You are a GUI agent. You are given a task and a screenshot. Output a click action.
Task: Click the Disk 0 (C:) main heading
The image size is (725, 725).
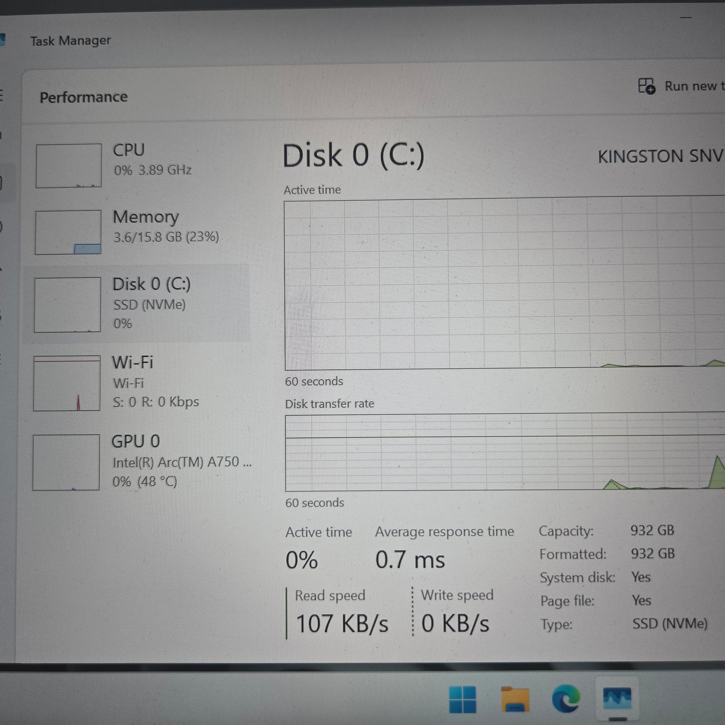click(x=354, y=155)
